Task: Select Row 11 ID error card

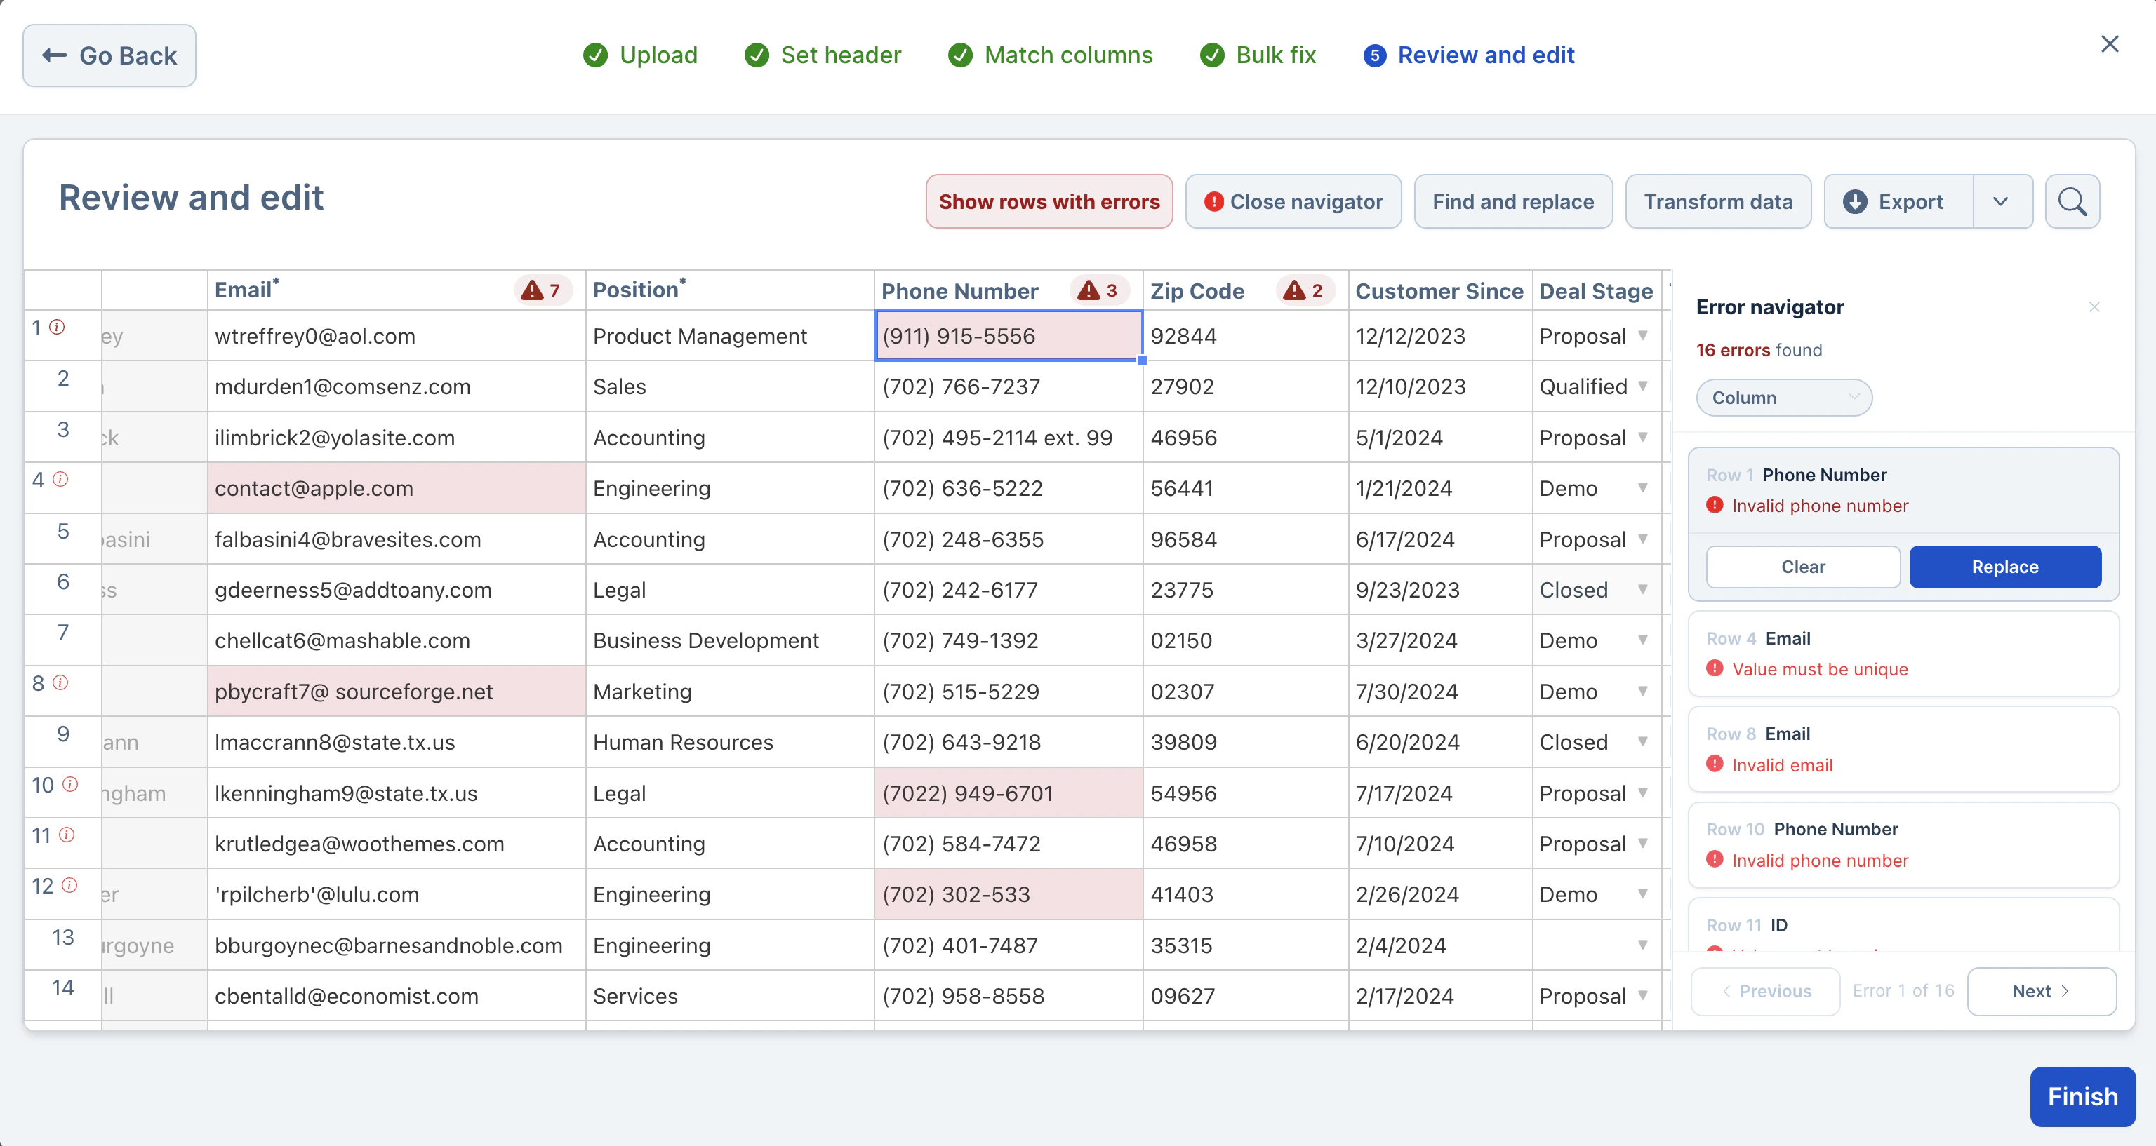Action: pos(1903,925)
